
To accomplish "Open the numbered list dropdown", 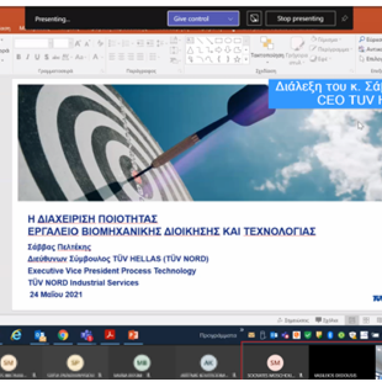I will click(127, 43).
